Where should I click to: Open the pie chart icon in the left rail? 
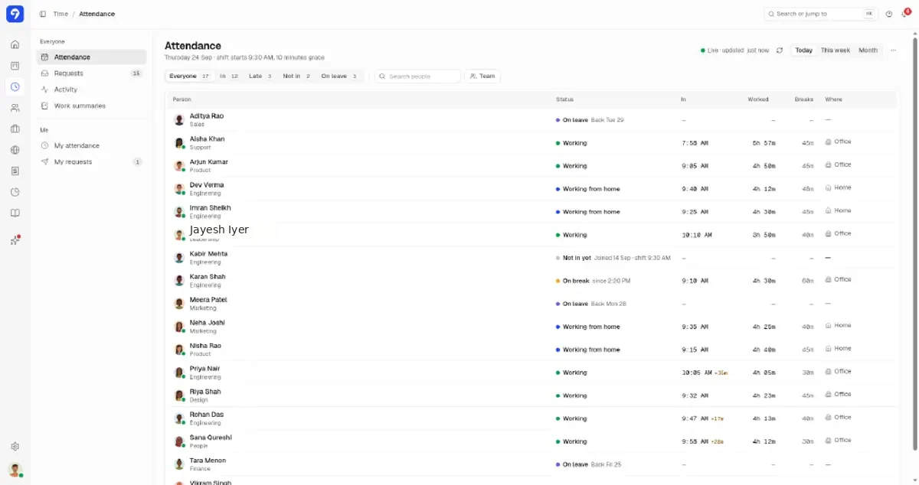(15, 192)
